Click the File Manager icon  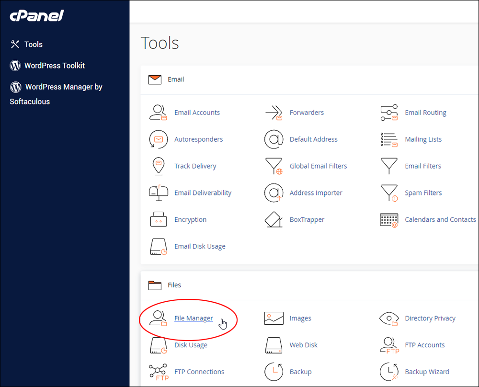click(158, 319)
